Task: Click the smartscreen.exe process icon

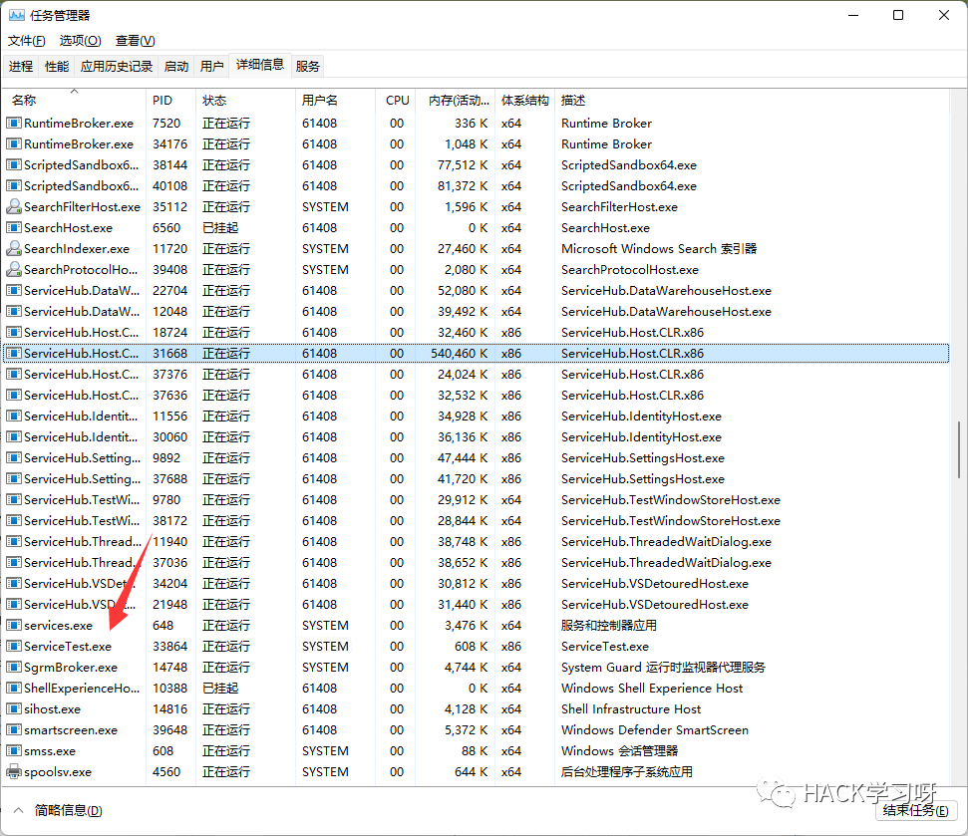Action: coord(14,729)
